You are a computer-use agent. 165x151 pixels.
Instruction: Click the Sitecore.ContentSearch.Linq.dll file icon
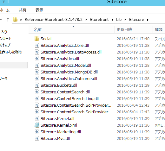pyautogui.click(x=37, y=99)
